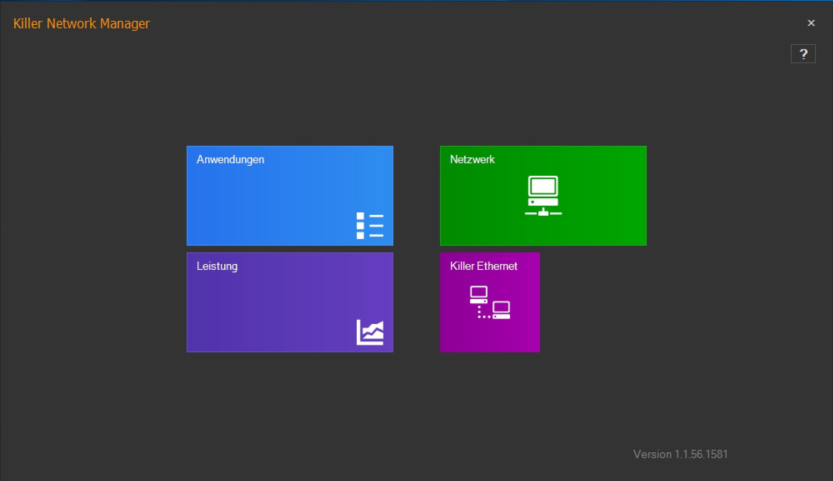Open help via the question mark icon
Viewport: 833px width, 481px height.
803,54
